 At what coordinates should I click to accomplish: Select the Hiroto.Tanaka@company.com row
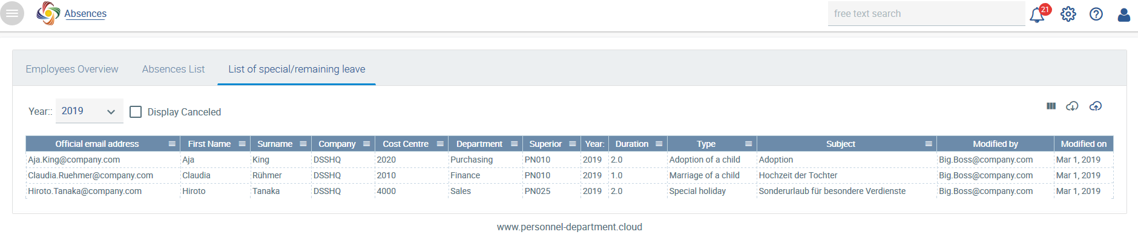pos(569,191)
